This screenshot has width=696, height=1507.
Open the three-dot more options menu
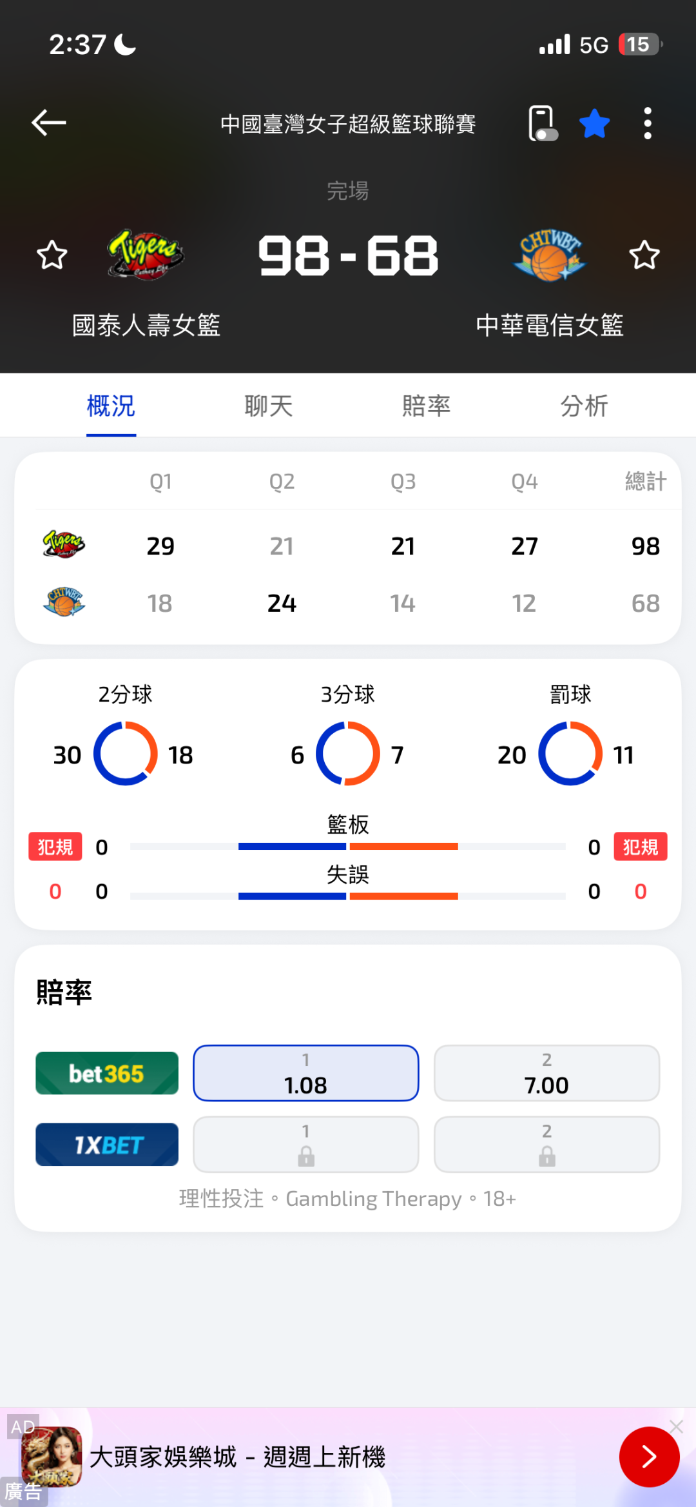(x=648, y=123)
